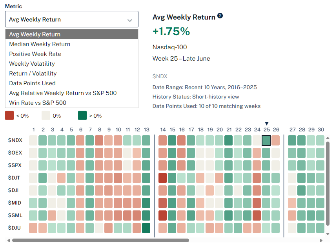Click week 13 column header

pos(147,130)
